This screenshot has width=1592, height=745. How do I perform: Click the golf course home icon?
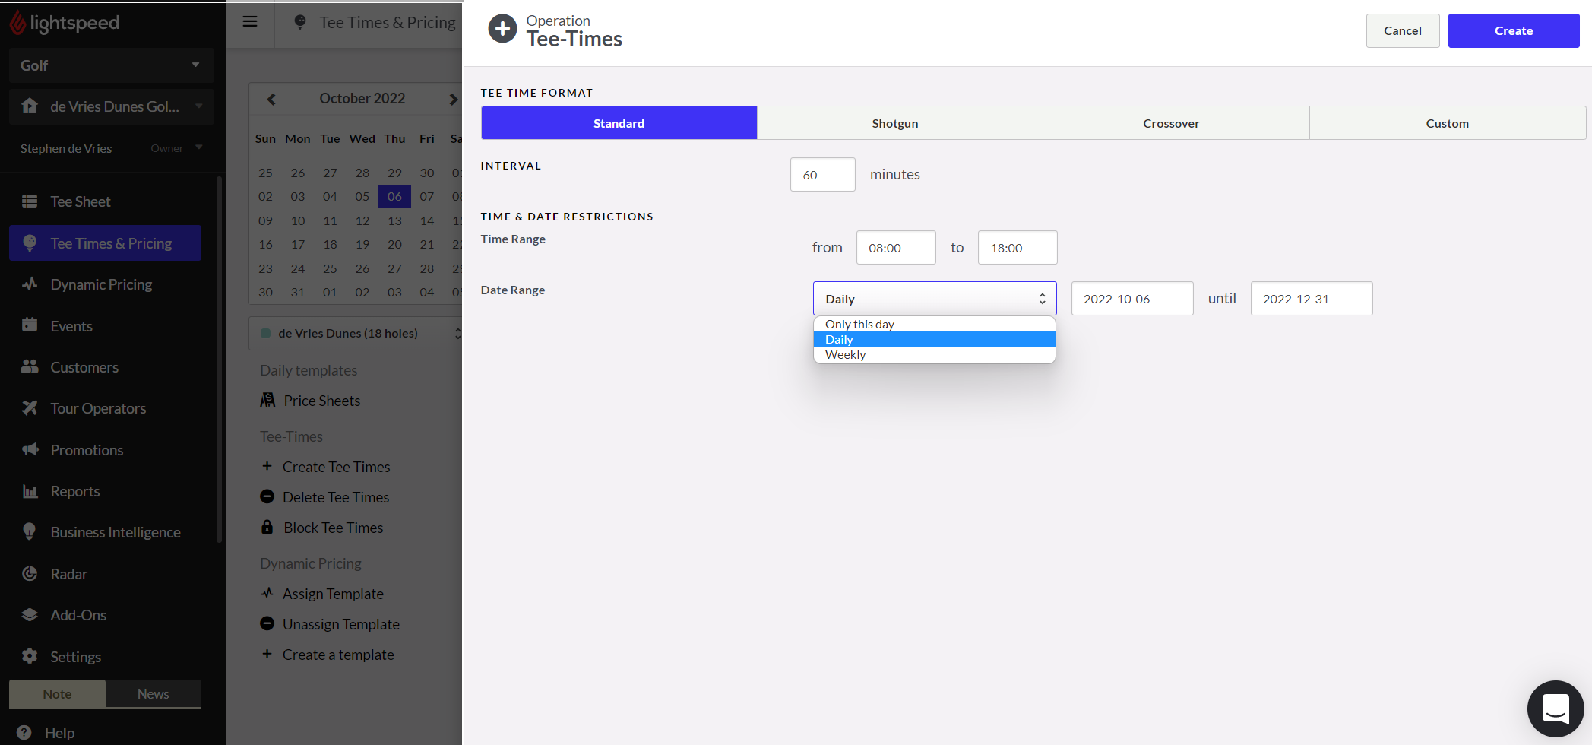point(30,106)
